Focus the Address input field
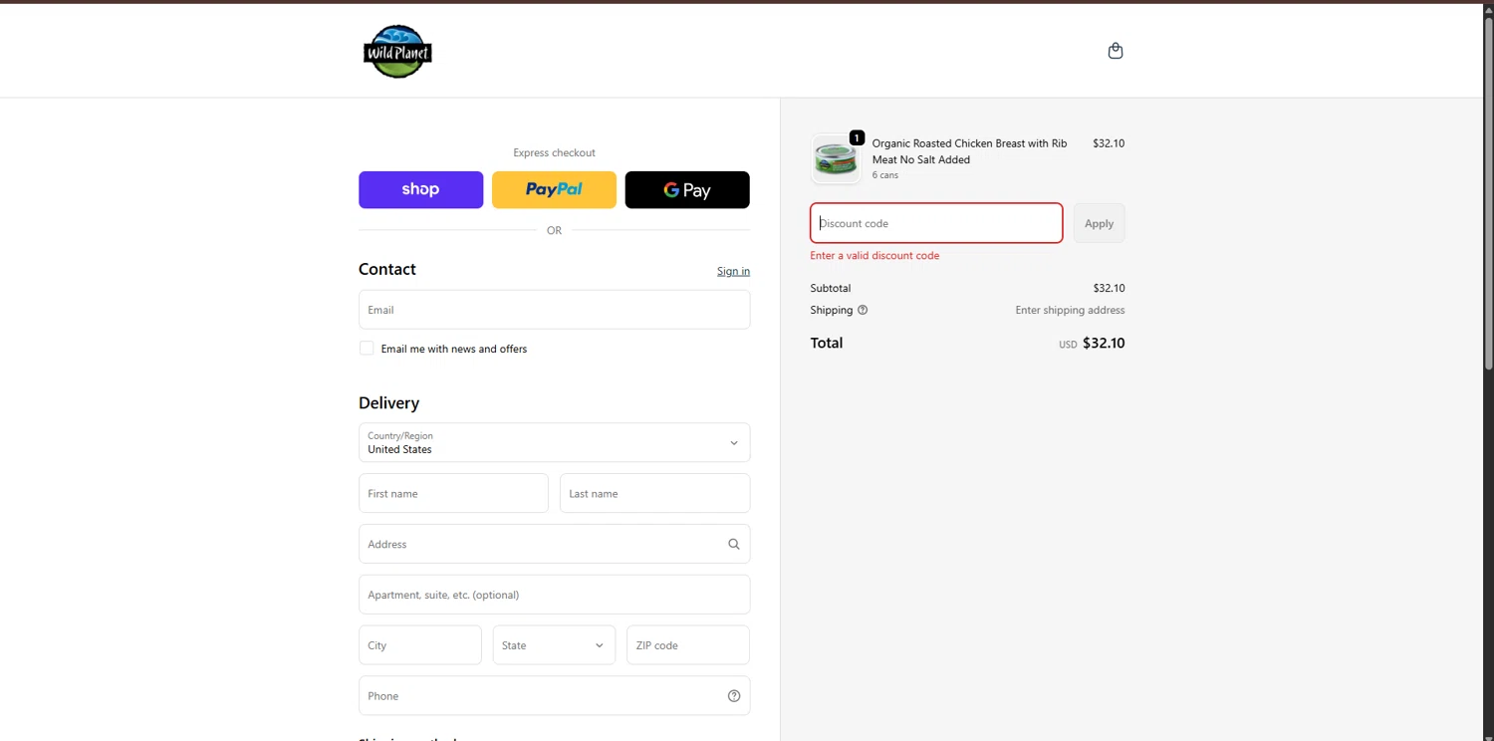This screenshot has height=741, width=1494. (554, 544)
